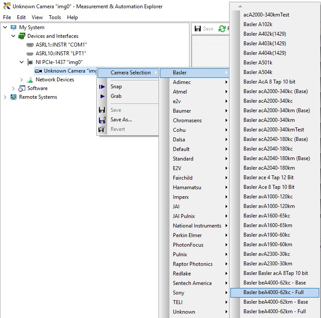Open the Edit menu
Image resolution: width=321 pixels, height=318 pixels.
click(21, 17)
